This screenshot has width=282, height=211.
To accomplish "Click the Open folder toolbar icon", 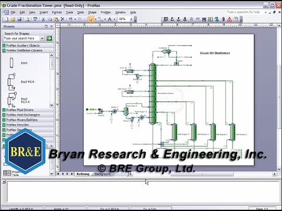I will coord(13,19).
